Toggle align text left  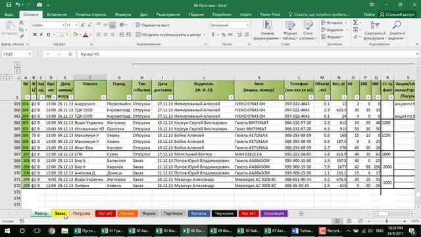99,35
